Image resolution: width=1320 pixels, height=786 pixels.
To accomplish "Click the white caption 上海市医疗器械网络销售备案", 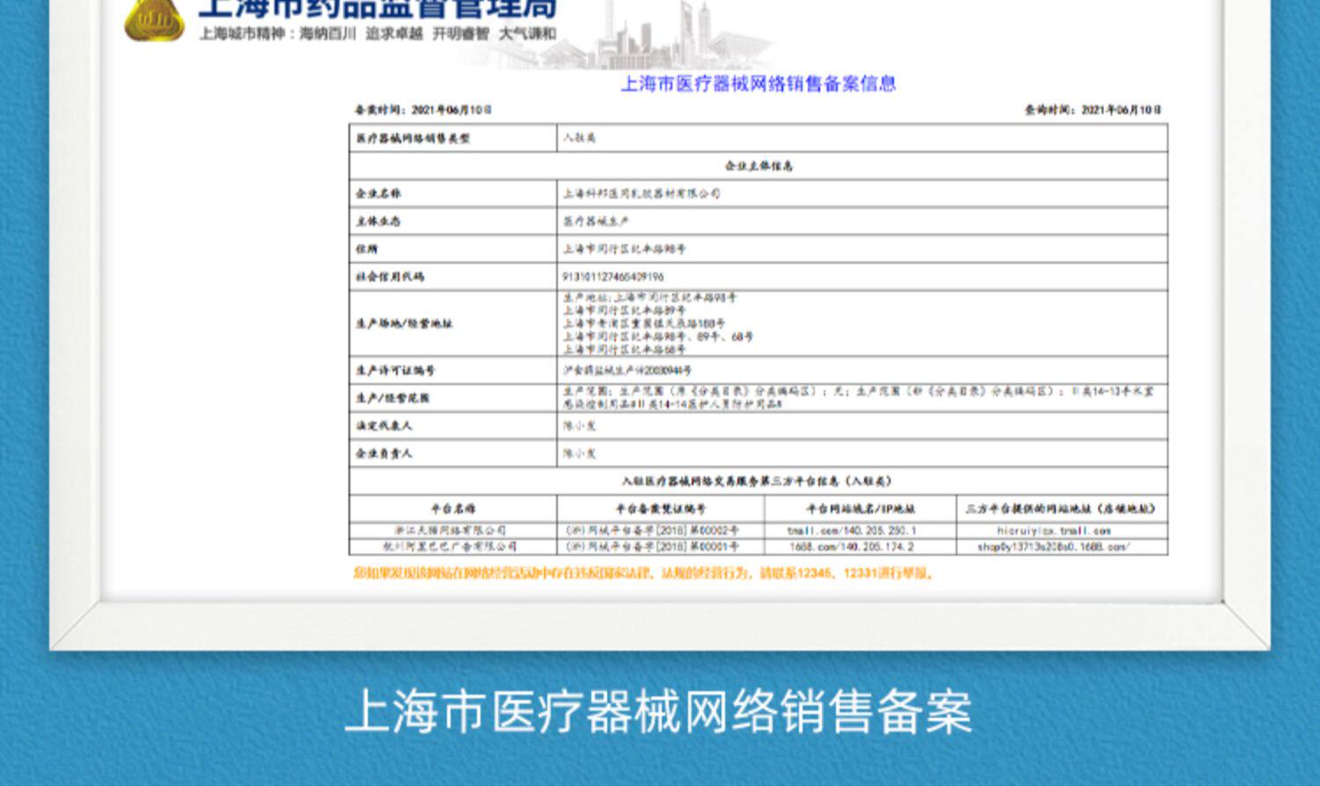I will coord(659,711).
